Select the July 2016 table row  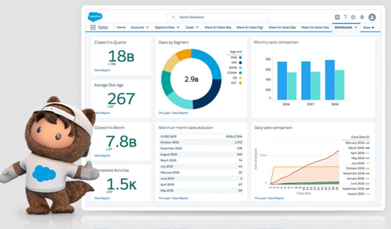[201, 166]
